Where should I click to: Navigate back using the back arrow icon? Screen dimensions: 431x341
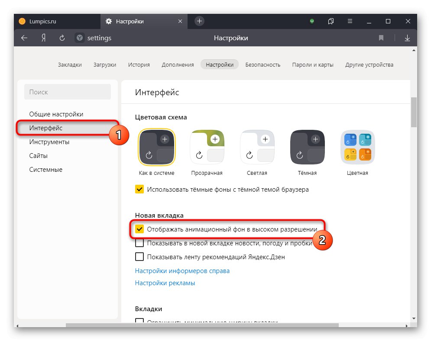[24, 38]
